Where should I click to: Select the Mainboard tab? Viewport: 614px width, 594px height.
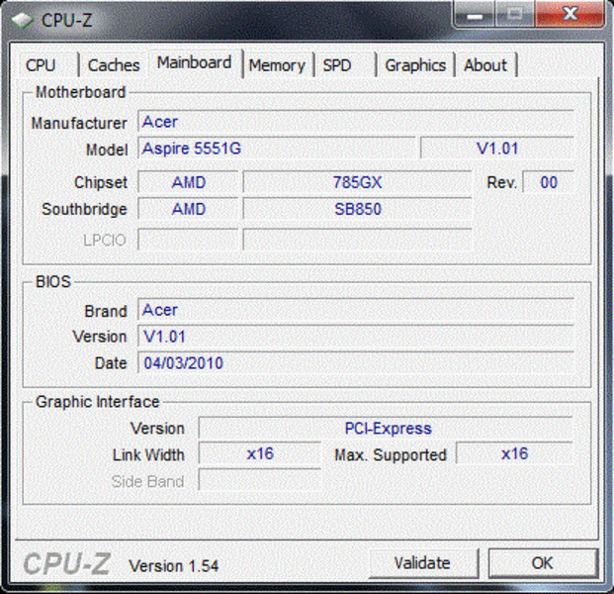pos(195,62)
